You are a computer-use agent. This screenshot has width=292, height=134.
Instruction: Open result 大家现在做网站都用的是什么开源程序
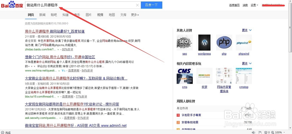coord(72,104)
